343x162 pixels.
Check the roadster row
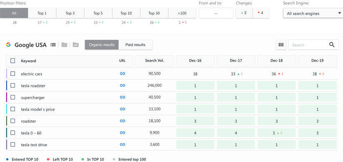pyautogui.click(x=13, y=121)
